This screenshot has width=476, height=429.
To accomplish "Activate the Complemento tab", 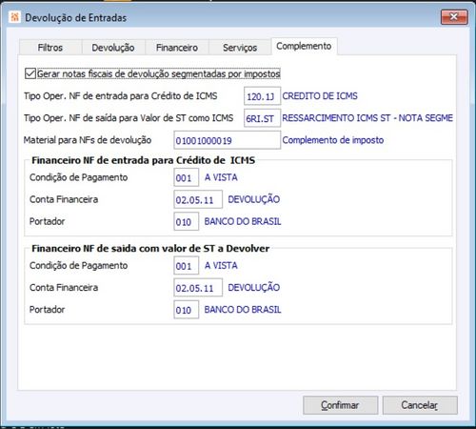I will tap(304, 47).
